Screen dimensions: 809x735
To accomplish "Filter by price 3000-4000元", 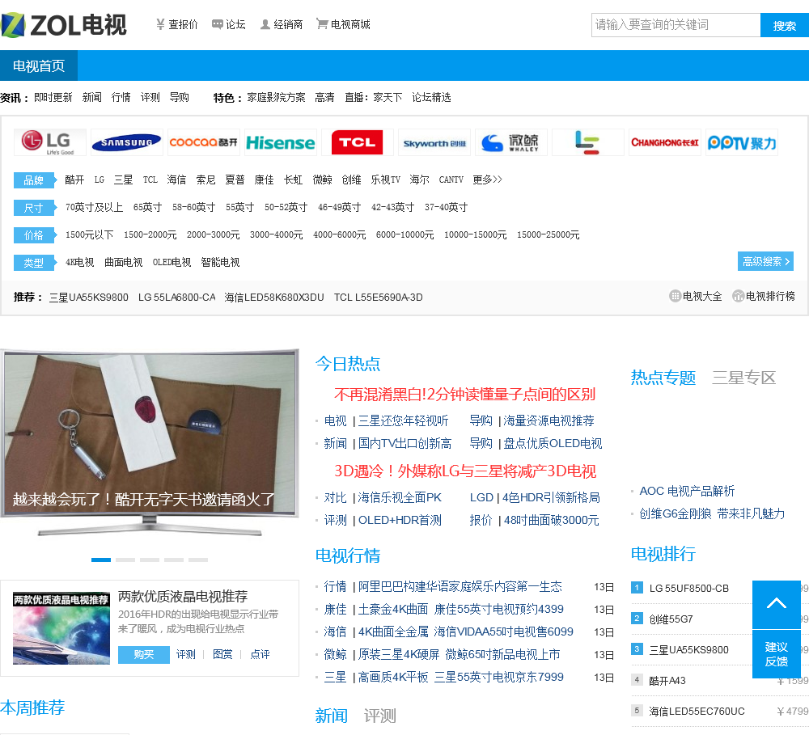I will 276,234.
